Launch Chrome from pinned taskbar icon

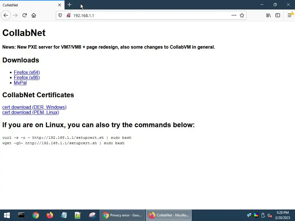[x=35, y=215]
